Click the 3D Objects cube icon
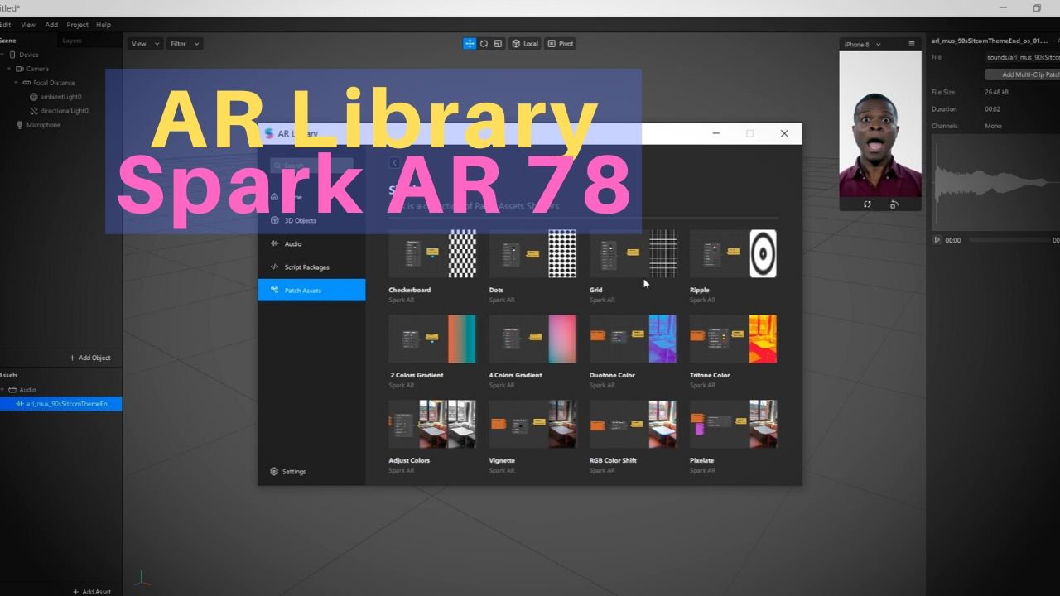 pos(275,221)
